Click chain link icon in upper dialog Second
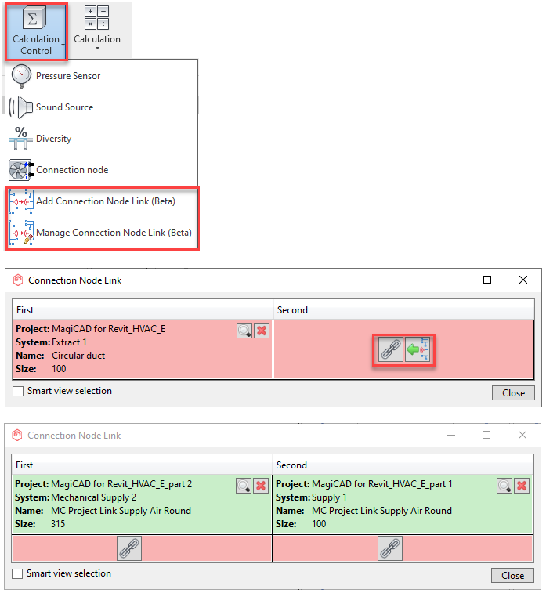Viewport: 546px width, 593px height. point(391,349)
